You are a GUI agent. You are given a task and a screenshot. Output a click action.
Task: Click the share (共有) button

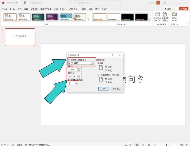point(184,9)
